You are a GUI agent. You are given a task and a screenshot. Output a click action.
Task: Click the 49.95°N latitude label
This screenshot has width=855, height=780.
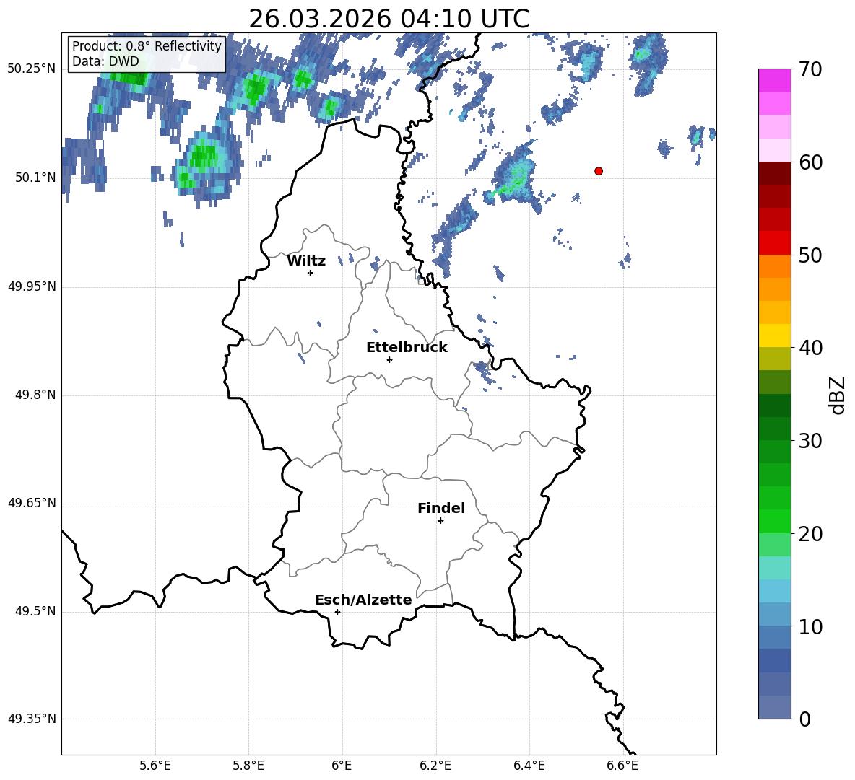[32, 286]
